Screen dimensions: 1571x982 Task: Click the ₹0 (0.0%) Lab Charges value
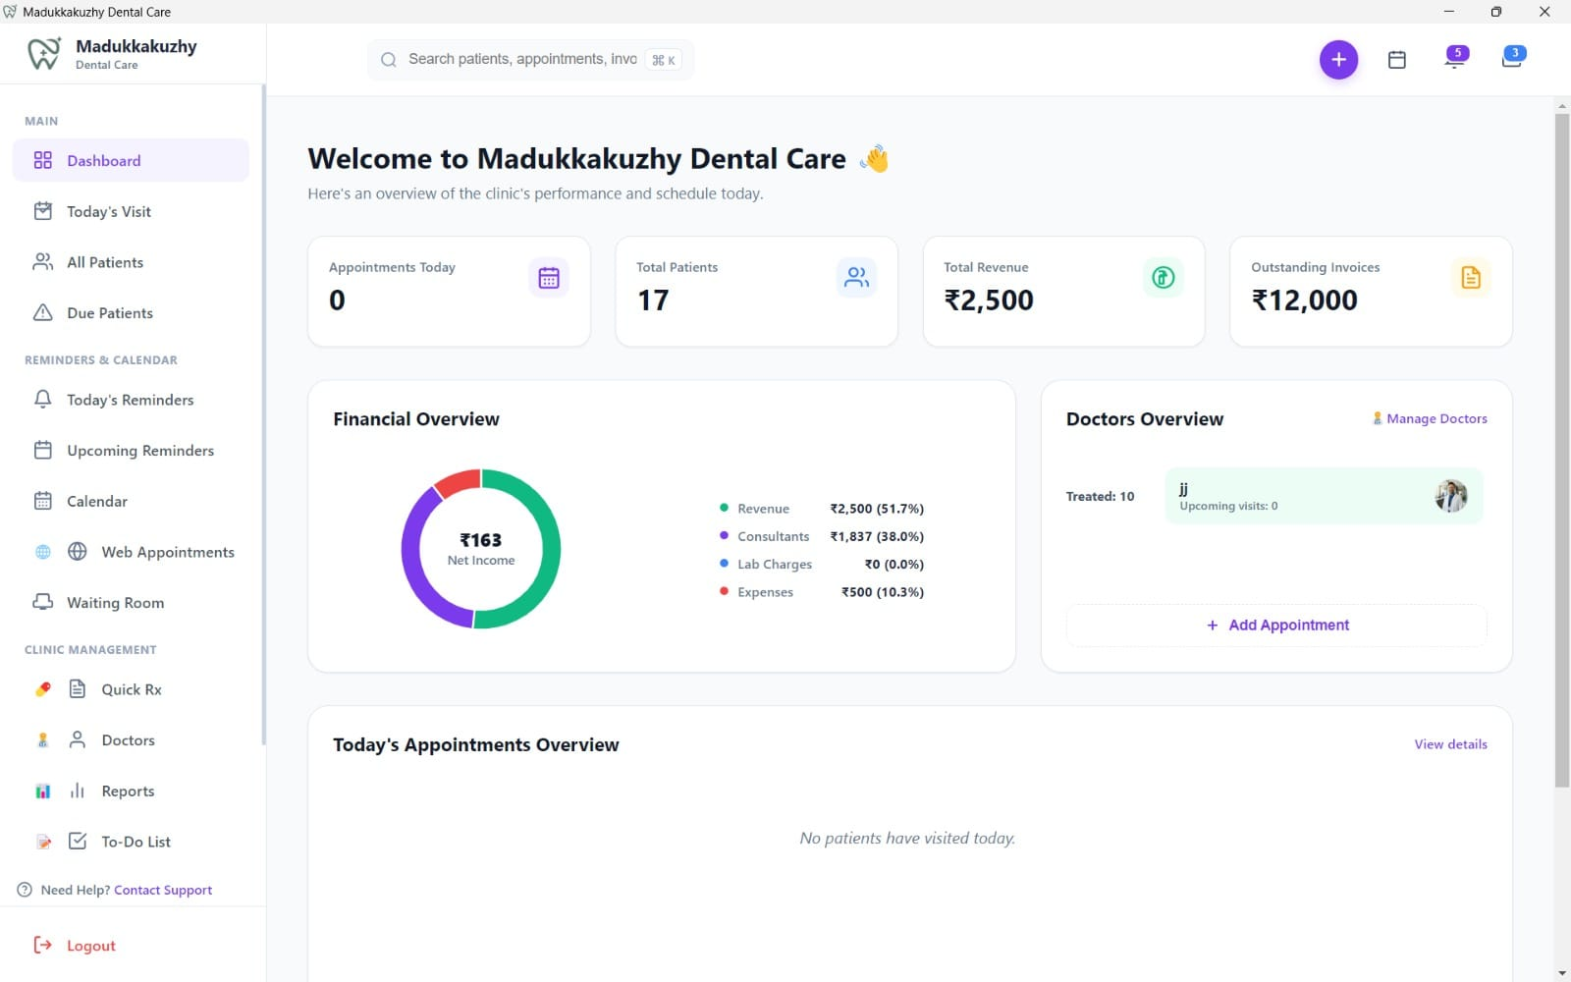pos(894,564)
